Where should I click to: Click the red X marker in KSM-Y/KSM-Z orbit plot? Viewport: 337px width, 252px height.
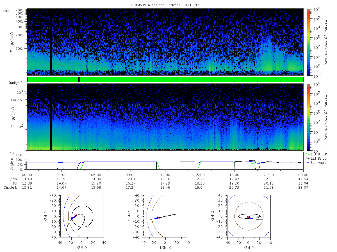pyautogui.click(x=249, y=217)
